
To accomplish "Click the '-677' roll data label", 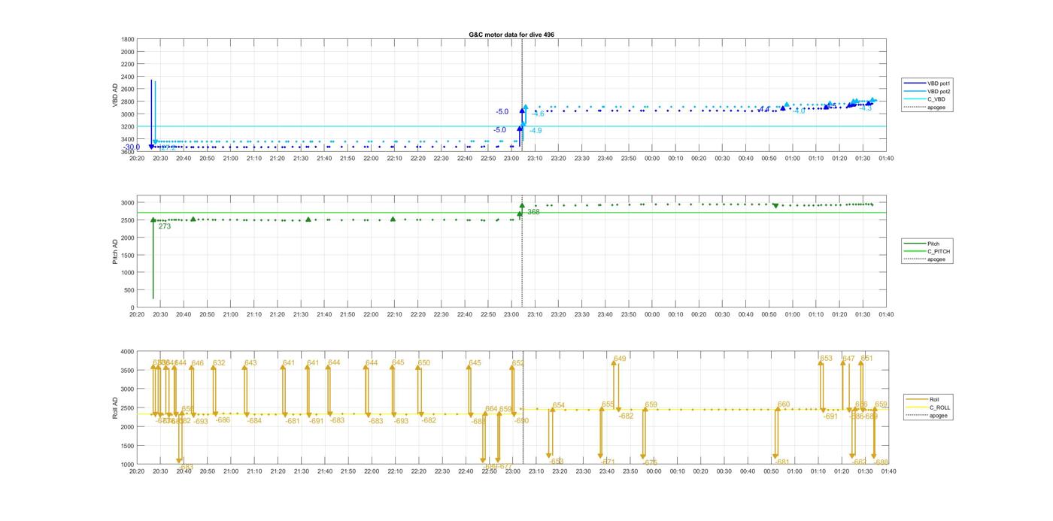I will [505, 466].
